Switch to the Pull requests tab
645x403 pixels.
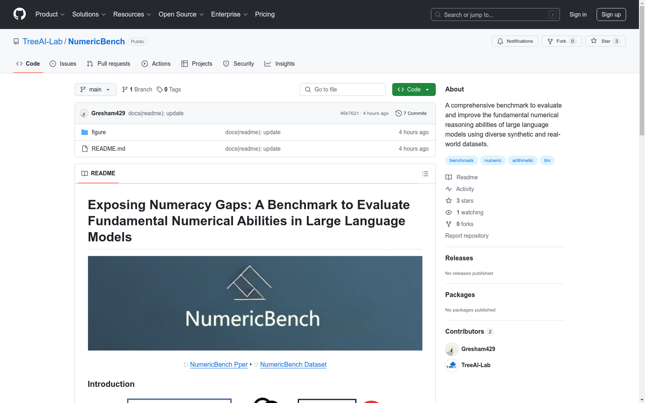[x=108, y=64]
